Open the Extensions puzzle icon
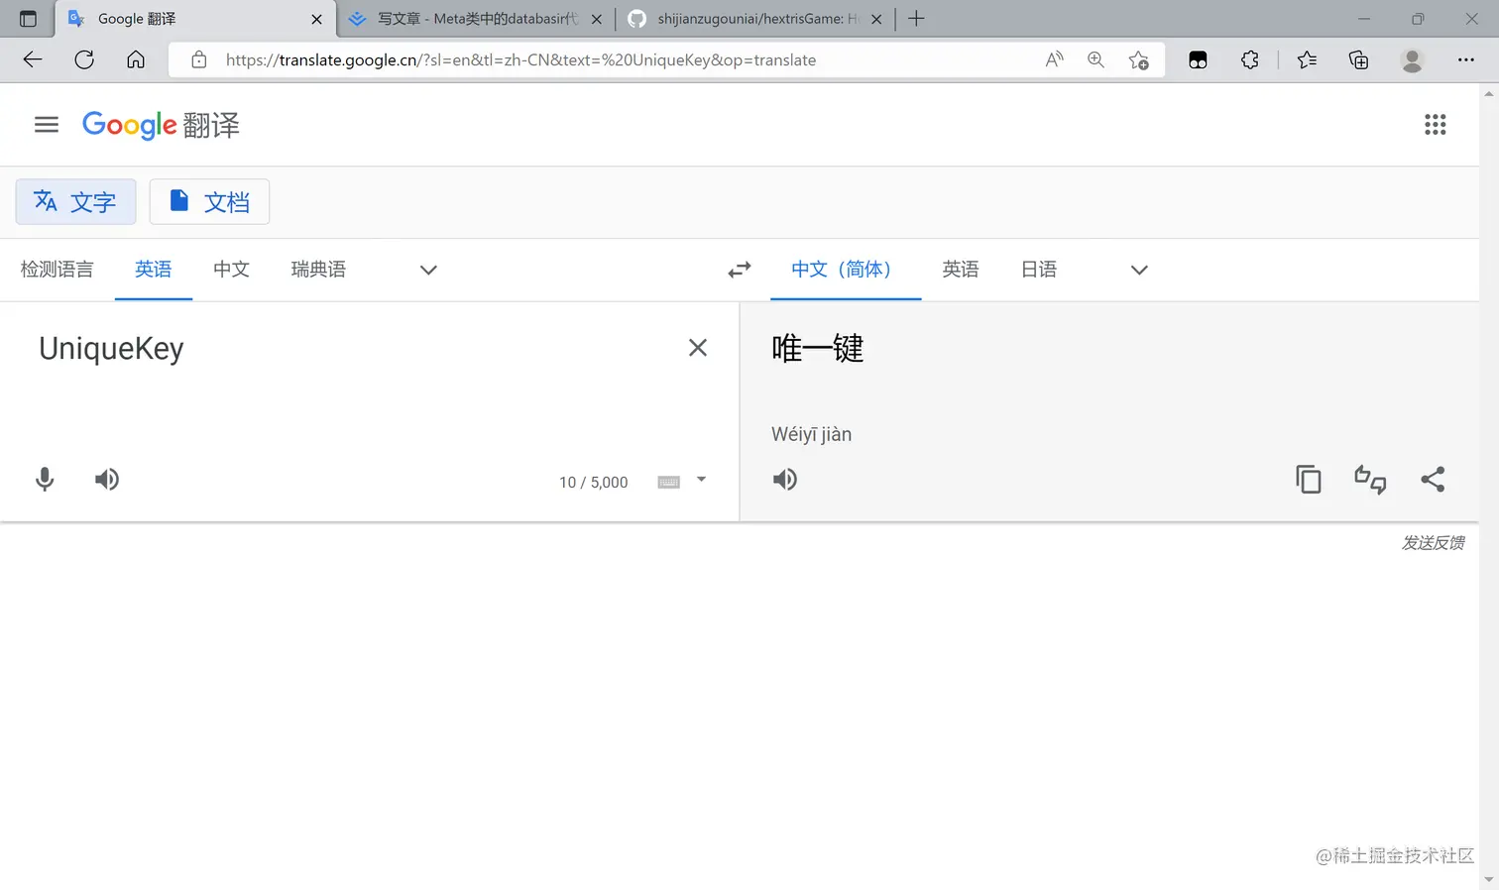This screenshot has width=1499, height=890. 1250,59
